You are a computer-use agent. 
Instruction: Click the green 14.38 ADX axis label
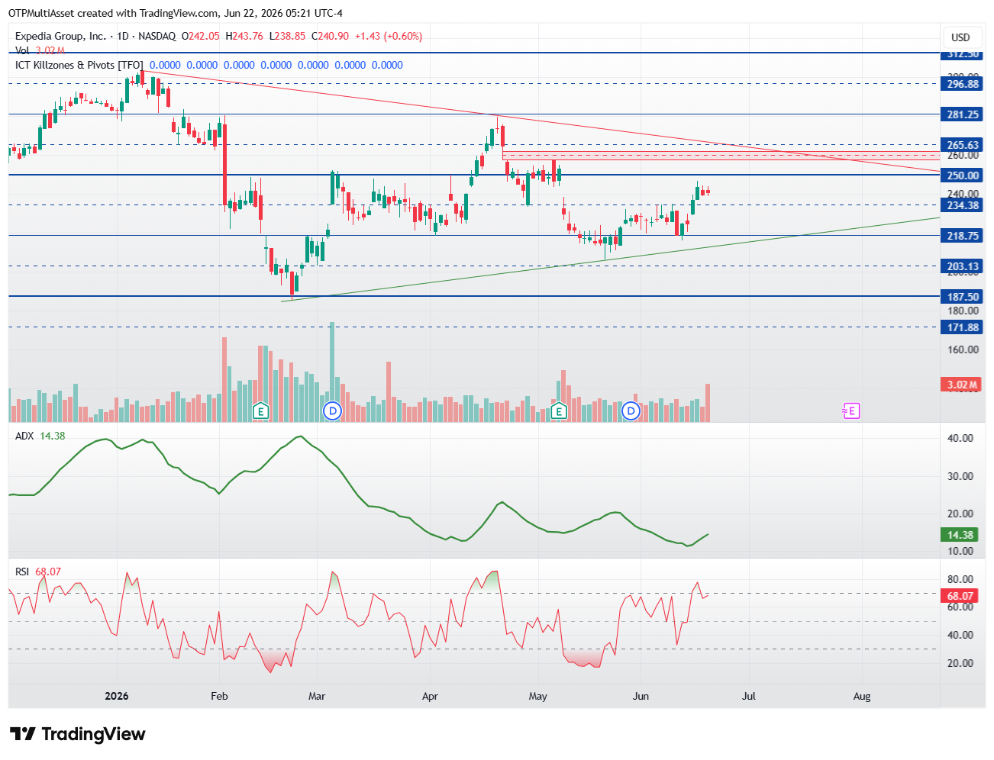960,535
